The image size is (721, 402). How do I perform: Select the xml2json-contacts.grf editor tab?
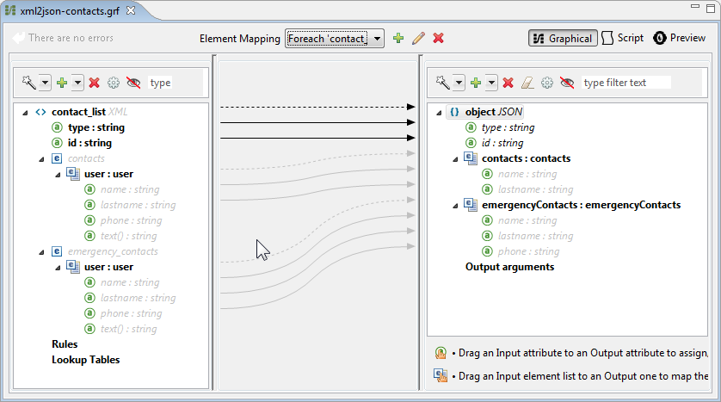coord(71,11)
